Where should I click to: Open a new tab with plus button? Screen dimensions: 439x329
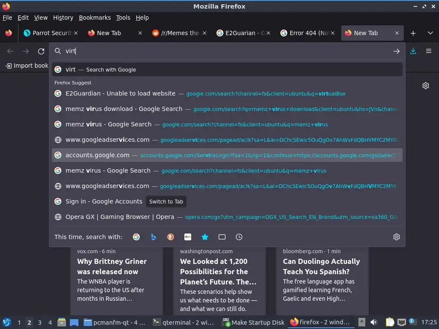413,33
